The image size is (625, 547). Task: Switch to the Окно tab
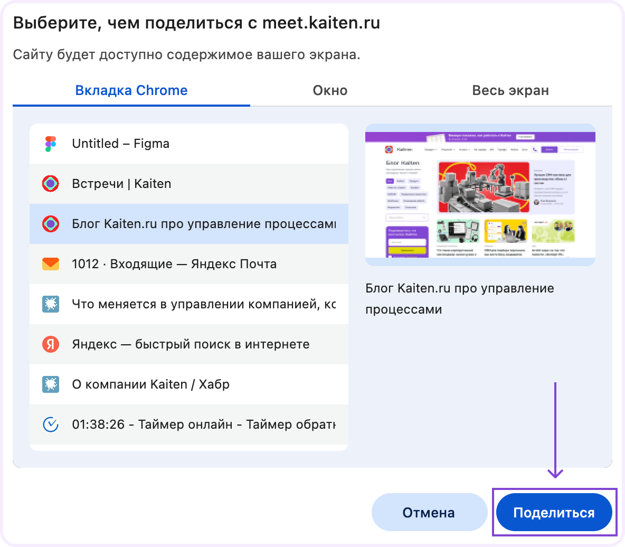click(330, 90)
